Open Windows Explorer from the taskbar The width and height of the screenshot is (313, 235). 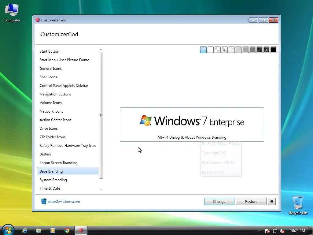(39, 231)
